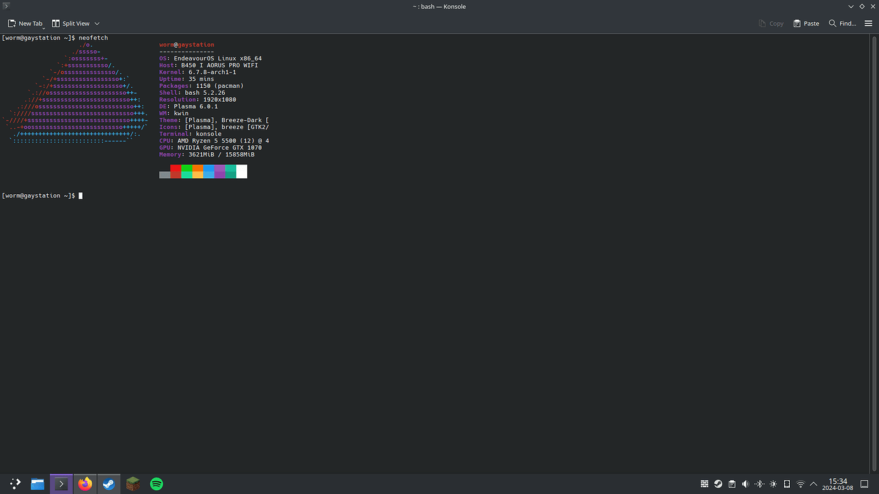This screenshot has width=879, height=494.
Task: Click the brick-wall firewall tray icon
Action: [704, 484]
